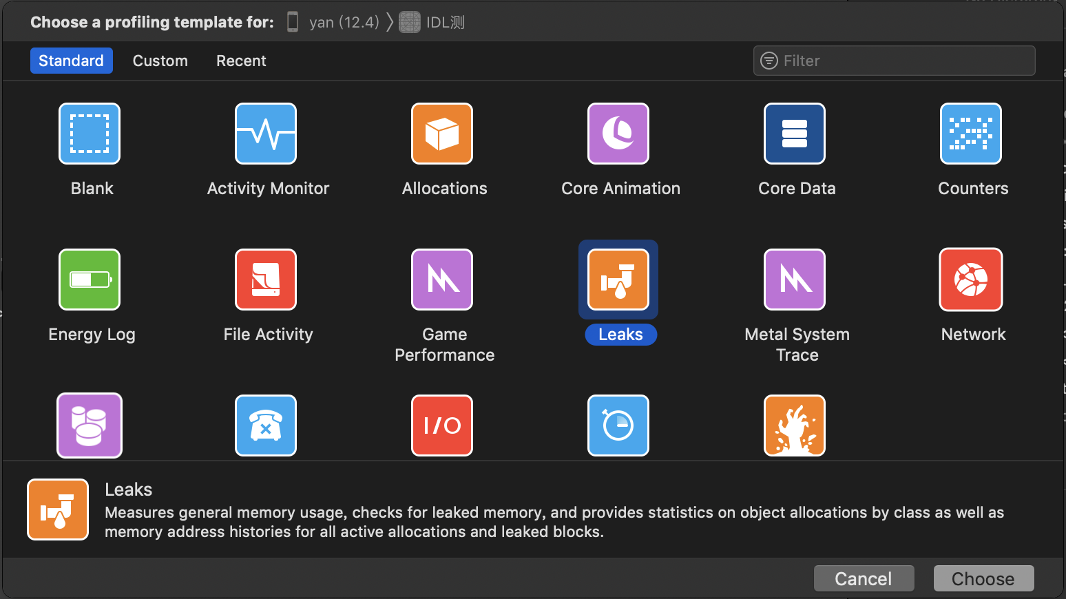Choose the Counters template
Screen dimensions: 1066x599
pos(971,134)
